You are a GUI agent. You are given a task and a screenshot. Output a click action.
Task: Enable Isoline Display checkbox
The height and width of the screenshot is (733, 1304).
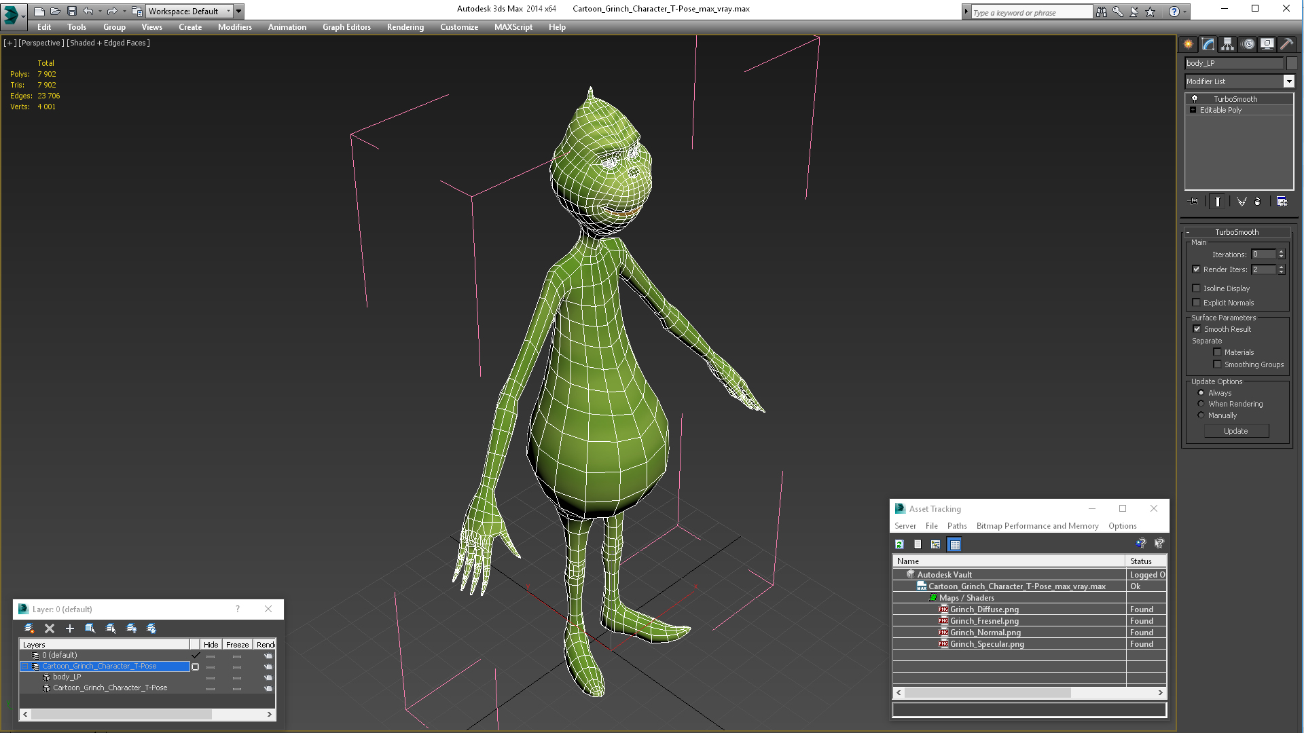(1196, 288)
